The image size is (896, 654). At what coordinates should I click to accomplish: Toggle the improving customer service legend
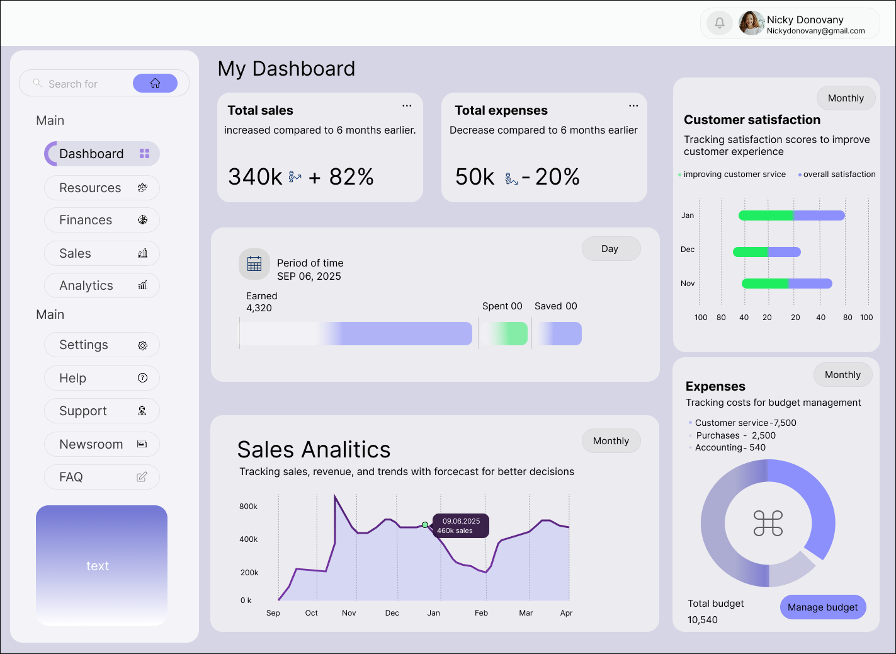coord(732,174)
